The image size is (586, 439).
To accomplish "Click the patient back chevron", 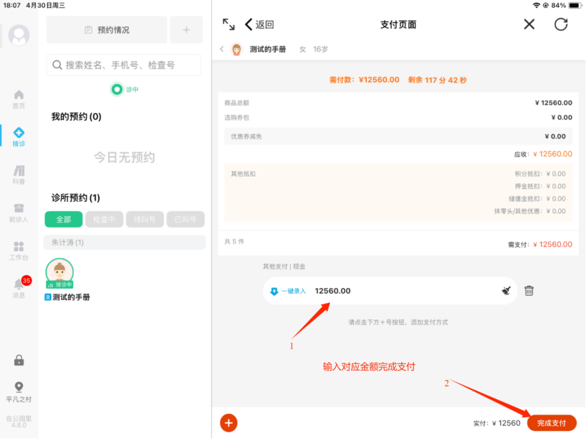I will (x=222, y=49).
